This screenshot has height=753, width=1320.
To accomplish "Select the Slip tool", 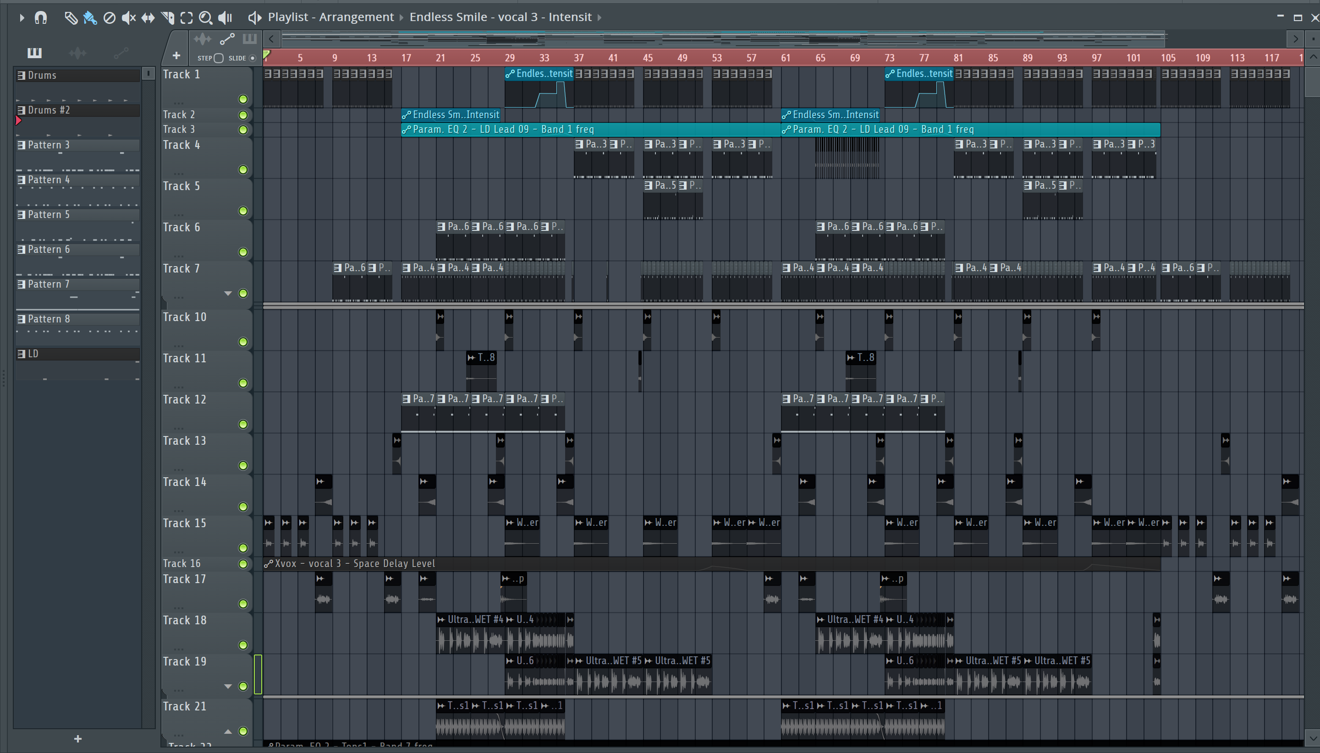I will [148, 17].
